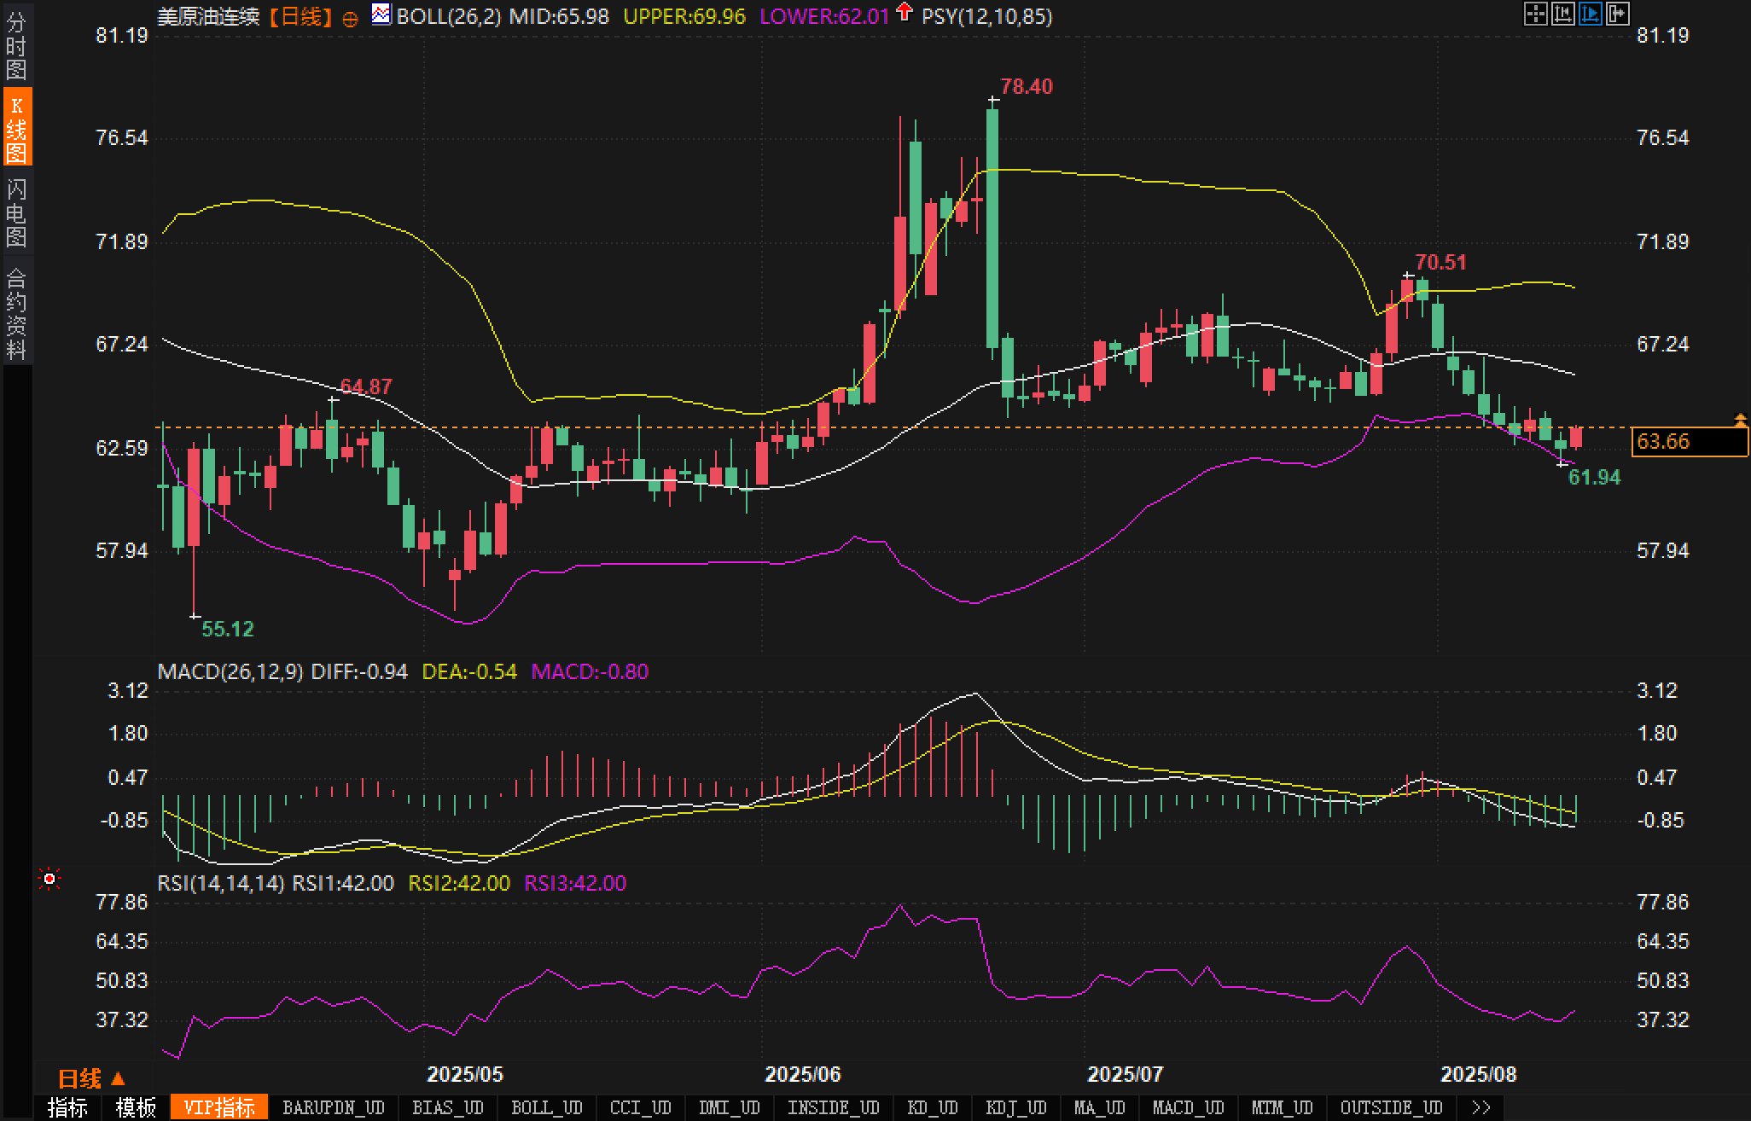Toggle the blue highlighted axis play icon
1751x1121 pixels.
1590,14
